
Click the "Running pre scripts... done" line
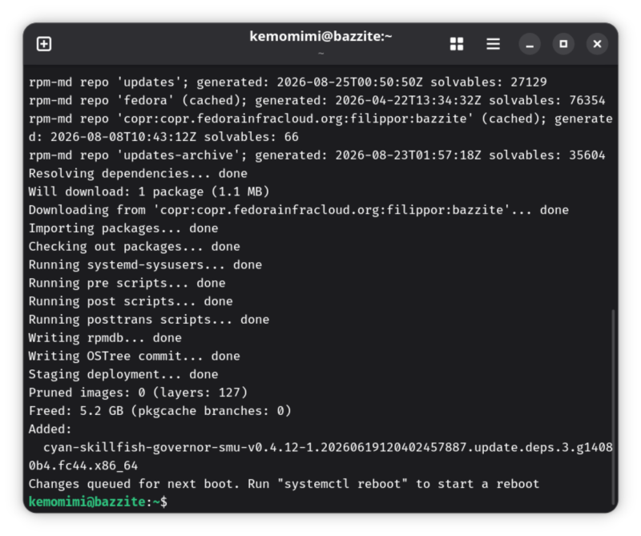(x=127, y=284)
